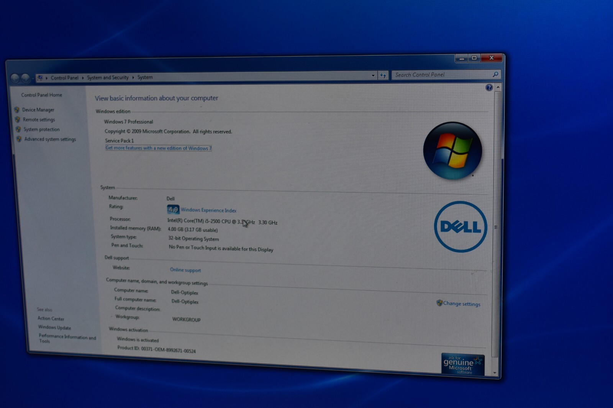Open Action Center link
Image resolution: width=613 pixels, height=408 pixels.
51,319
